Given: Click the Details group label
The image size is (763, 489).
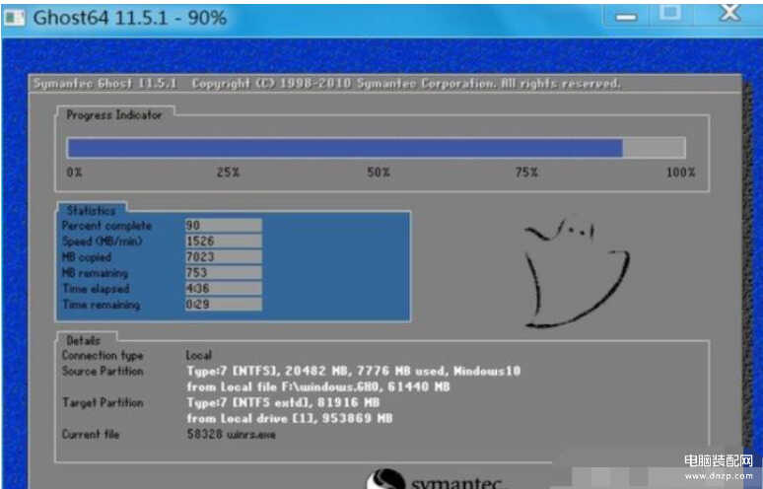Looking at the screenshot, I should pos(83,340).
